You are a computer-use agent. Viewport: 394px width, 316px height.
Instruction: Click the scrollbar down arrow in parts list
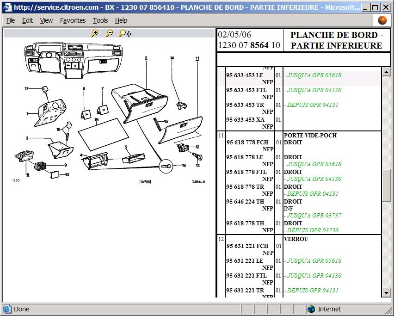386,292
